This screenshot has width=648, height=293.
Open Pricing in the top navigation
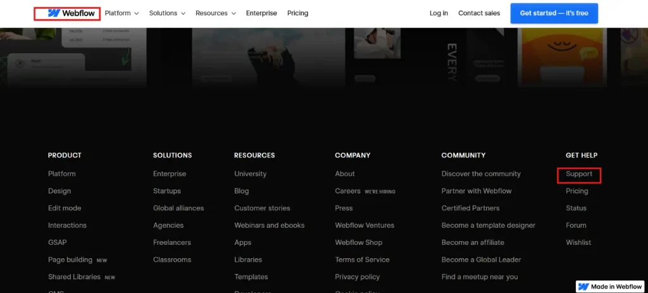tap(297, 13)
